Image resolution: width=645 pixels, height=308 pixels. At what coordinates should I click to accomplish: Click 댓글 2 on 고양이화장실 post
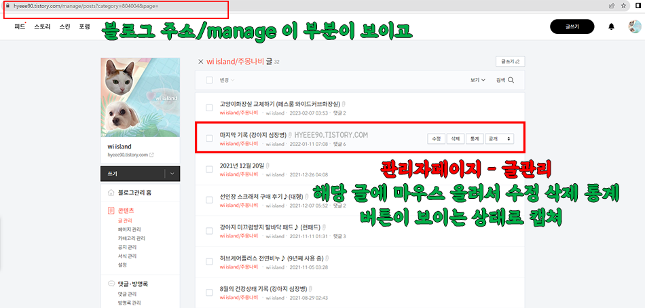[339, 113]
